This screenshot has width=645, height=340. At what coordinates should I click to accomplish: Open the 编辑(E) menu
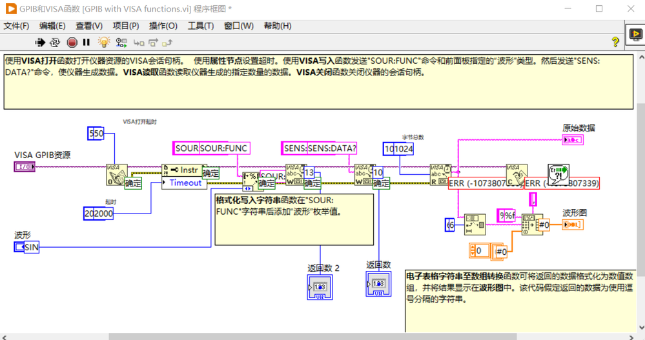coord(52,26)
